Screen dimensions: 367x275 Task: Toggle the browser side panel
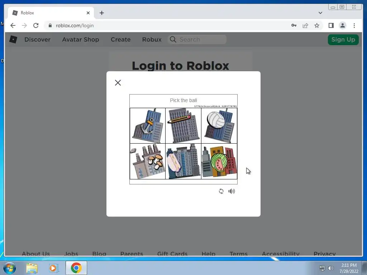(x=331, y=25)
